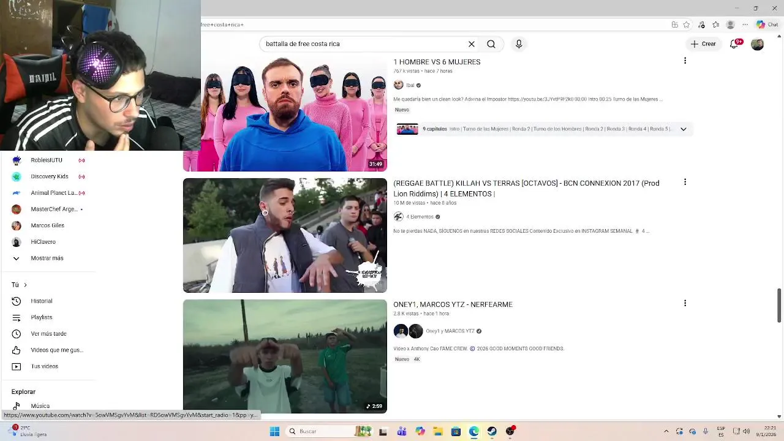
Task: Play the NERFEARME video thumbnail
Action: pyautogui.click(x=285, y=356)
